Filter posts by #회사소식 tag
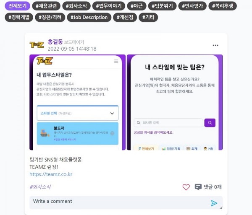Viewport: 252px width, 215px height. pos(76,6)
